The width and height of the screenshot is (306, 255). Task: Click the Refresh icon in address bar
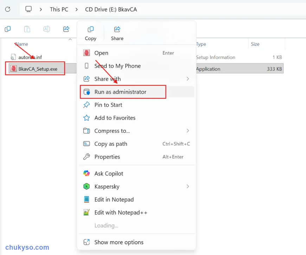(x=8, y=9)
